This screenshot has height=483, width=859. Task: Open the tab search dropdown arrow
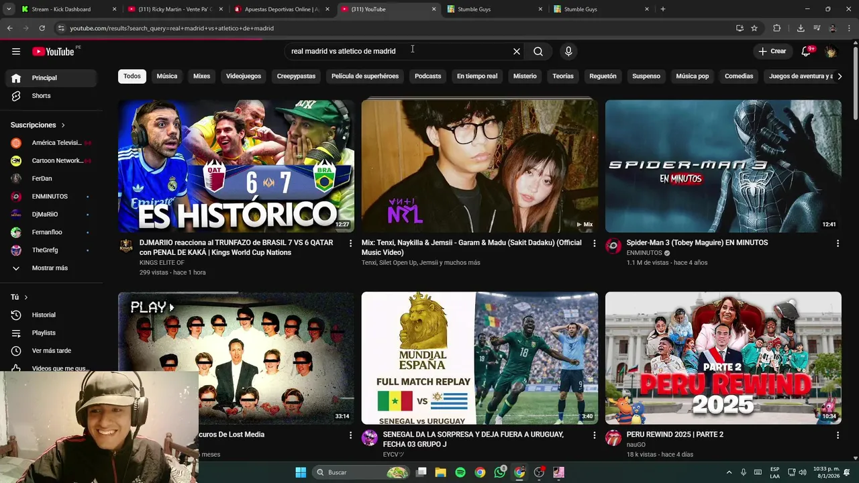(x=8, y=9)
